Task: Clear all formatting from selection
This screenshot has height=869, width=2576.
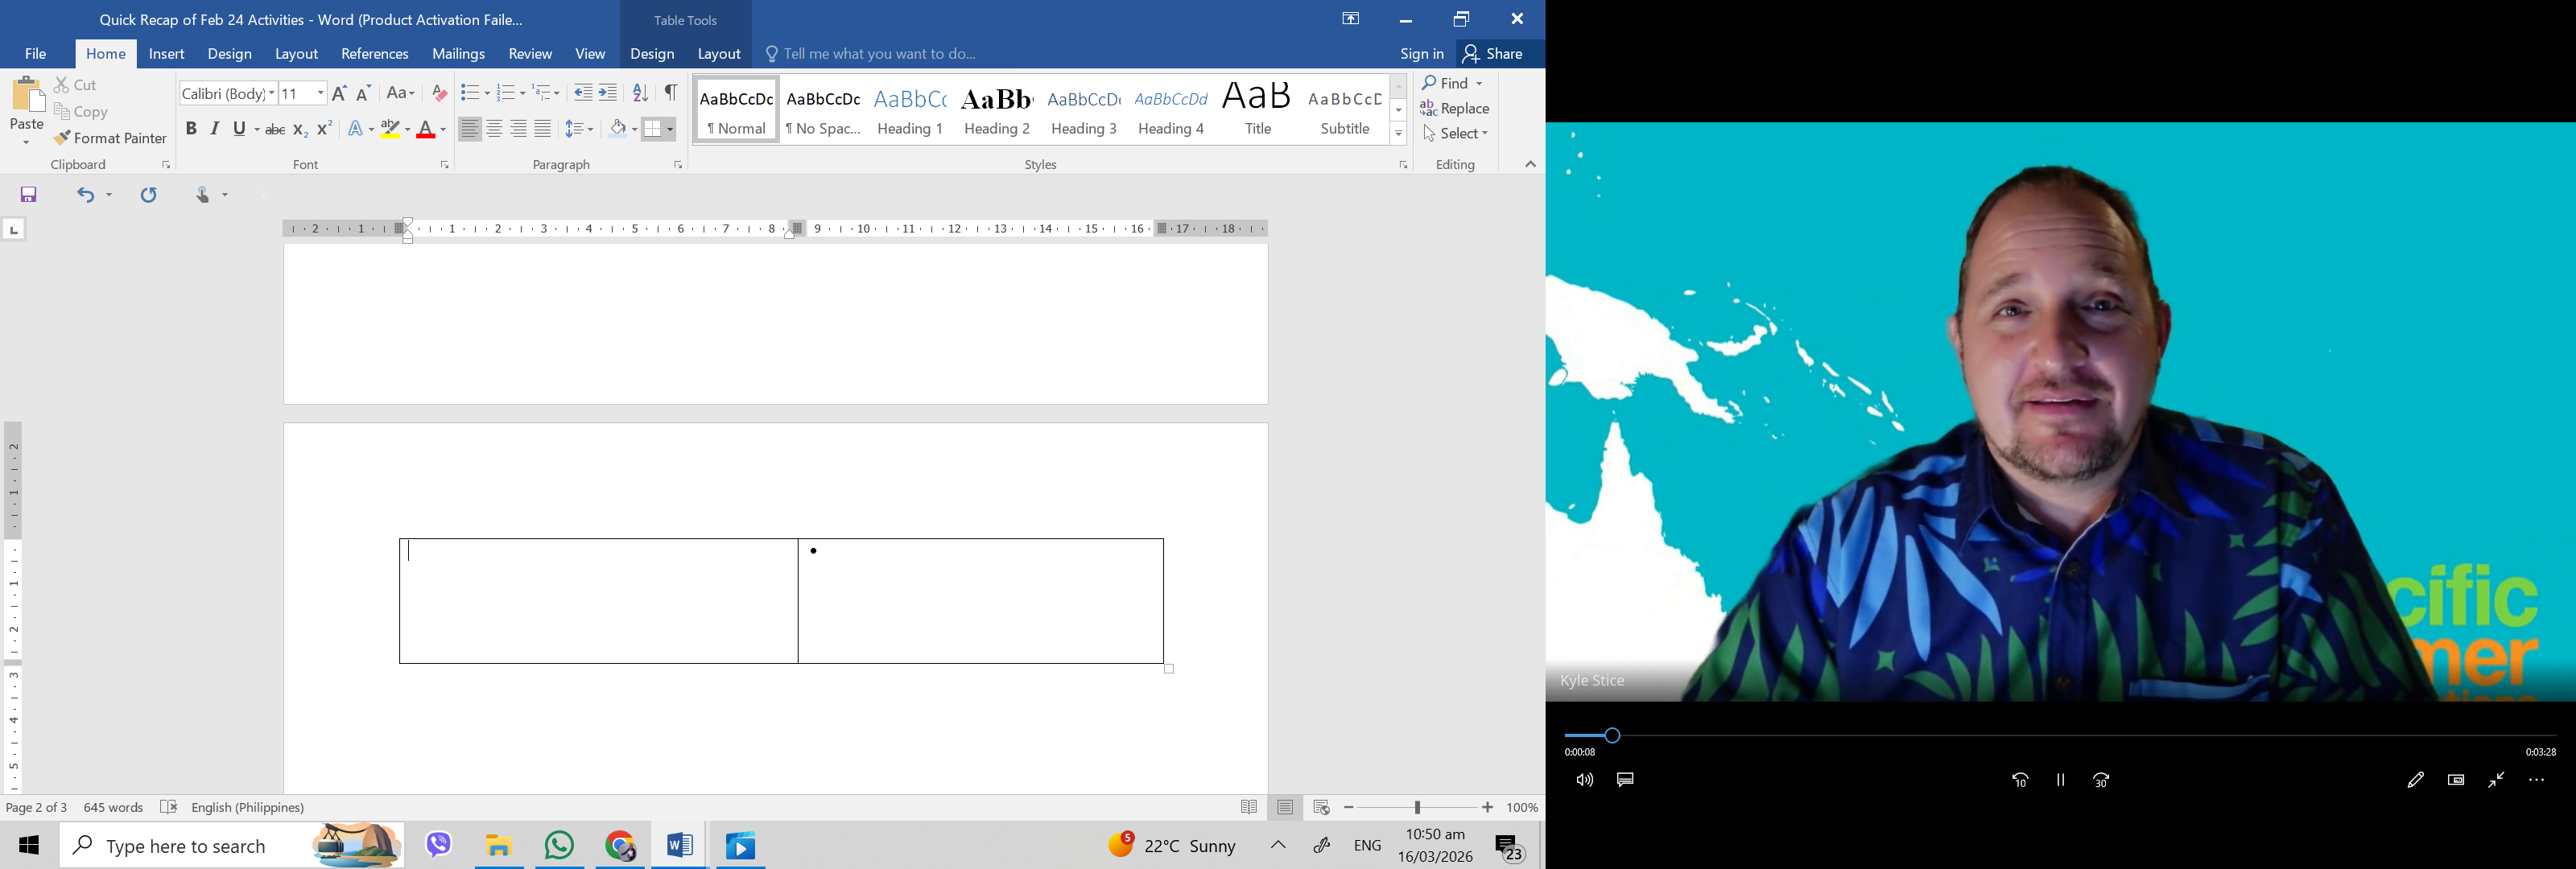Action: (439, 93)
